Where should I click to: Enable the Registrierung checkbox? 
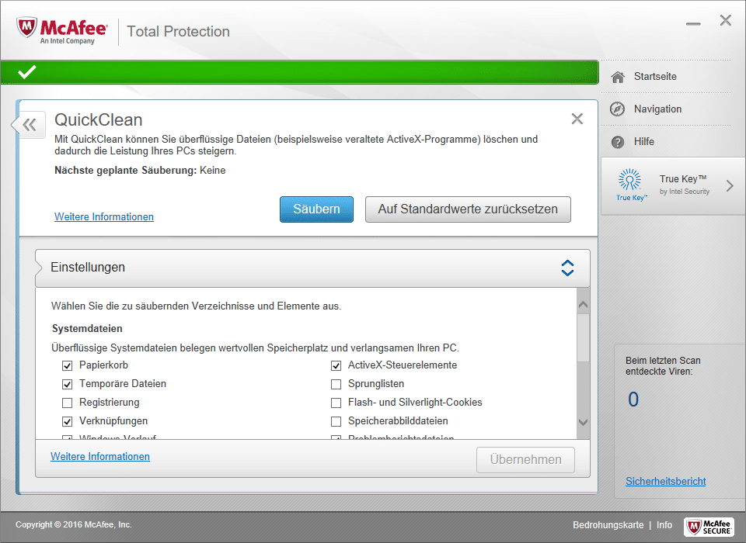[x=67, y=403]
